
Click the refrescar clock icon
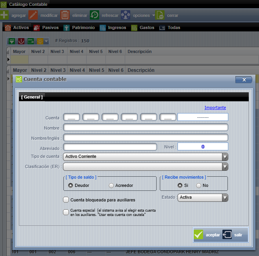[x=94, y=15]
